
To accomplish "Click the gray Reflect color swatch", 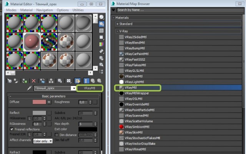I will [x=39, y=113].
